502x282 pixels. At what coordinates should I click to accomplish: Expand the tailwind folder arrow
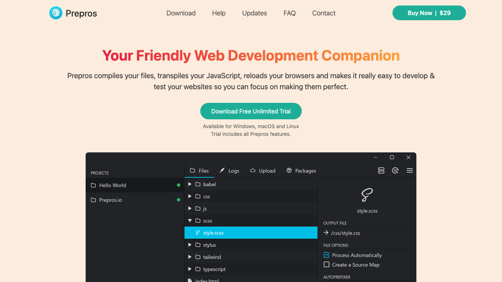click(190, 257)
